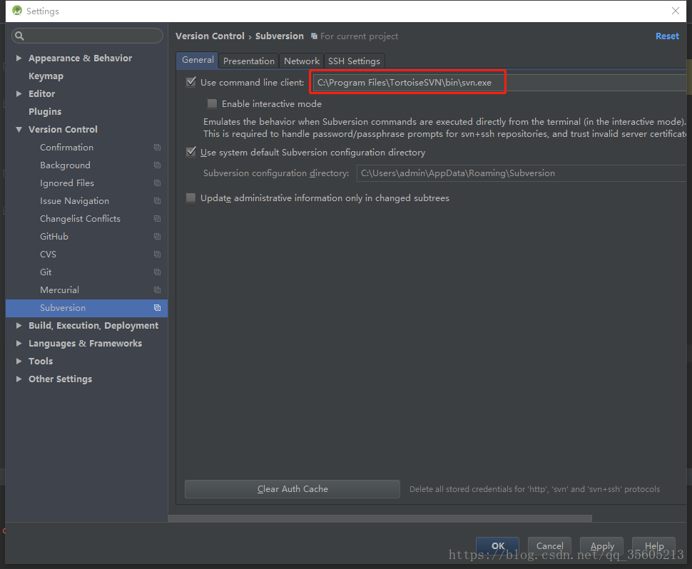
Task: Click the Cancel button
Action: [x=549, y=545]
